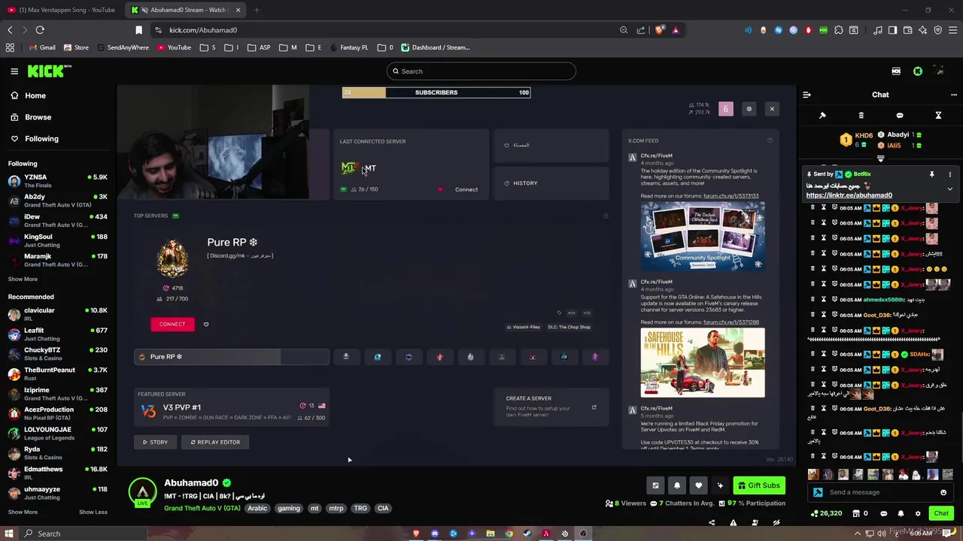Click the Kick search field
This screenshot has width=963, height=541.
481,71
